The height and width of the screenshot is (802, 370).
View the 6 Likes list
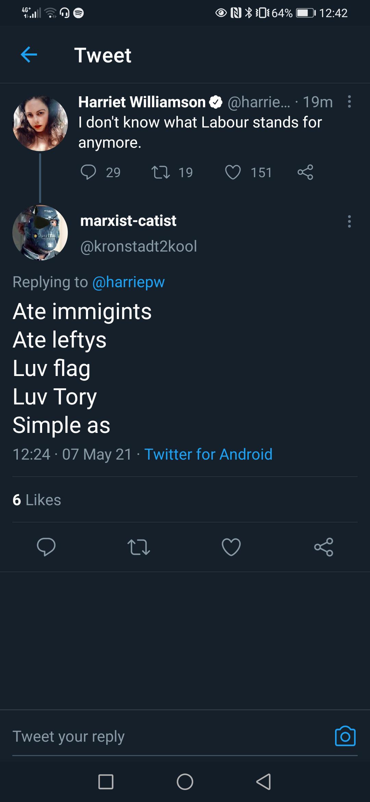click(x=37, y=500)
